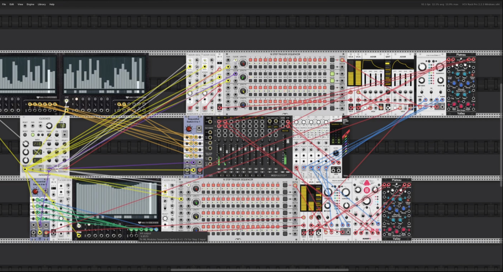Click red steps knob on middle Sequential Switch
This screenshot has height=272, width=503.
coord(189,129)
